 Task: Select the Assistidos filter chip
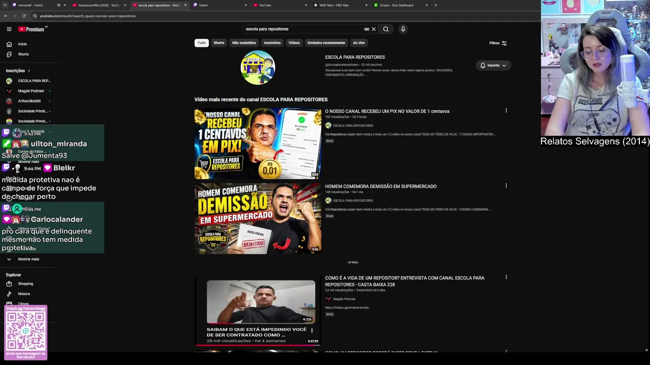(272, 43)
